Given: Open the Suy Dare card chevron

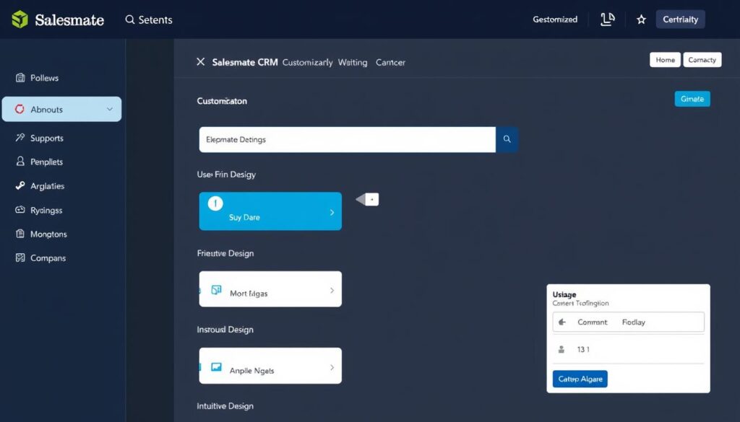Looking at the screenshot, I should click(333, 211).
